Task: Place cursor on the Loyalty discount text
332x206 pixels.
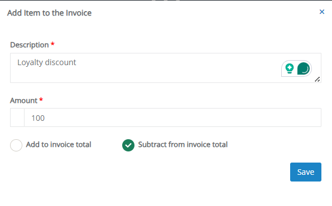Action: (x=46, y=62)
